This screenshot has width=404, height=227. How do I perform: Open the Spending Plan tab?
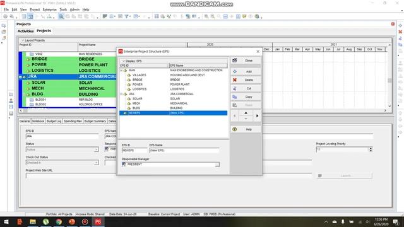click(73, 121)
